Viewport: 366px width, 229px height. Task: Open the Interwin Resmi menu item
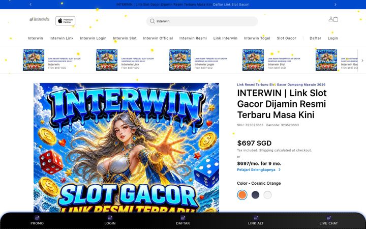pyautogui.click(x=193, y=38)
